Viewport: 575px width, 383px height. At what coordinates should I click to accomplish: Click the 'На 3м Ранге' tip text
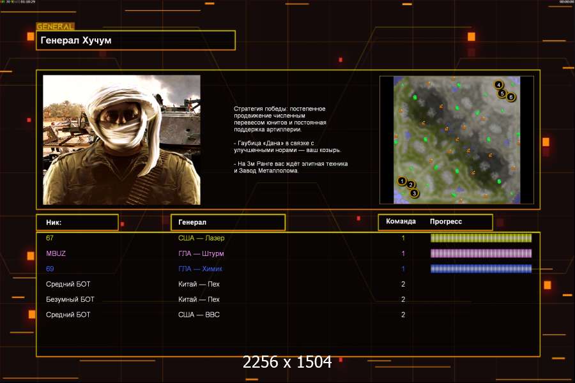pyautogui.click(x=291, y=167)
